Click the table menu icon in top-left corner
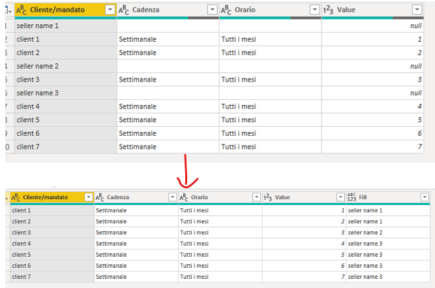The width and height of the screenshot is (435, 288). (8, 10)
